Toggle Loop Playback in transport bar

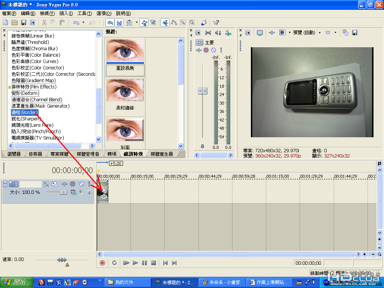click(x=114, y=263)
